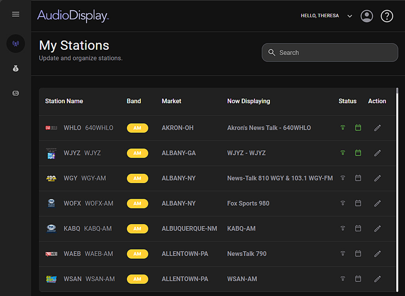Screen dimensions: 405x296
Task: Click the KABQ station logo thumbnail
Action: point(51,228)
